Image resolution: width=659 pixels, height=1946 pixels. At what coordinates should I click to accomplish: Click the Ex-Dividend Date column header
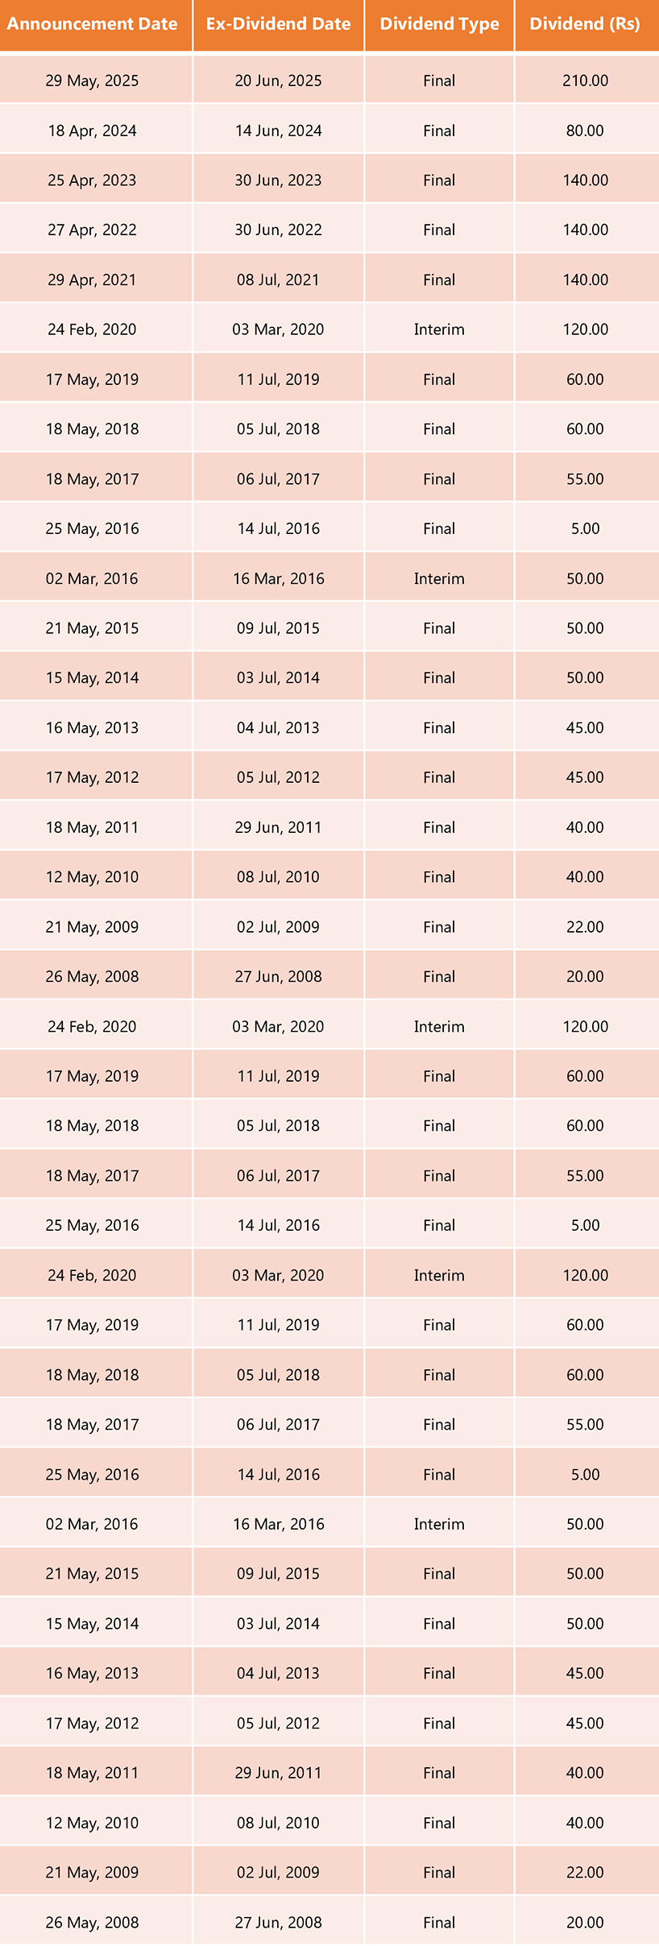click(278, 24)
